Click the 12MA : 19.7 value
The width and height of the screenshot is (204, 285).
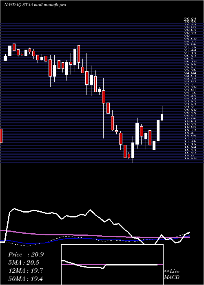(x=26, y=271)
